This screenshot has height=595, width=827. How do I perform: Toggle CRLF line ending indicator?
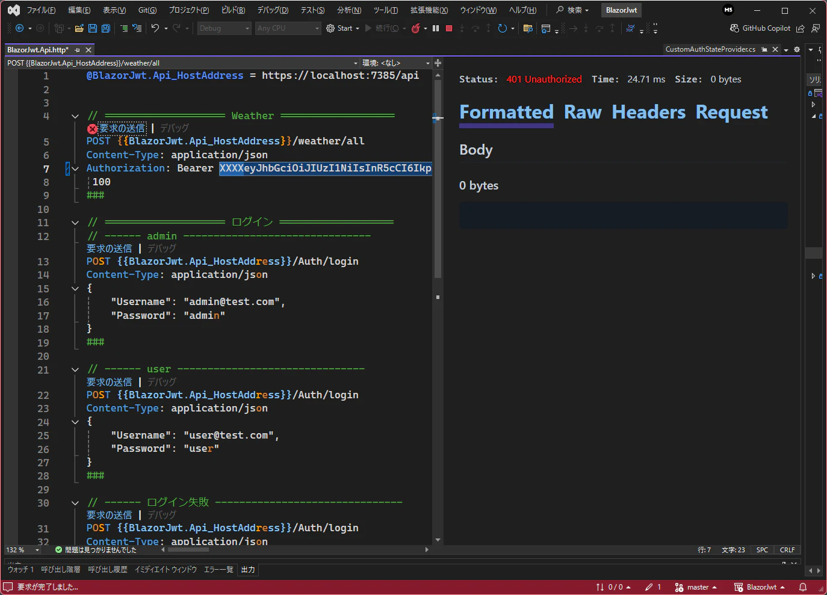coord(787,550)
